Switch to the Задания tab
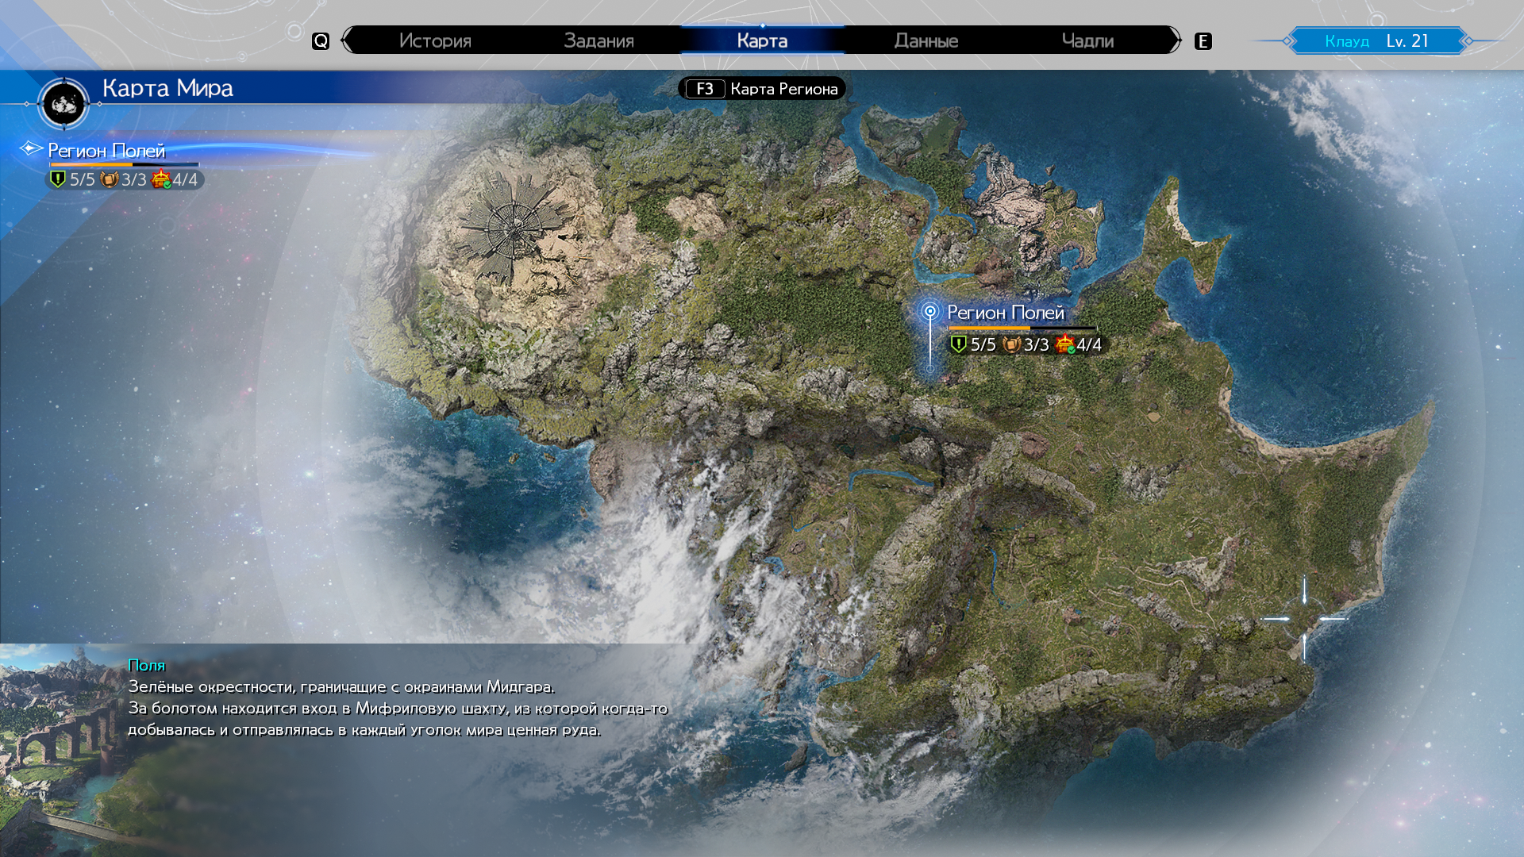This screenshot has width=1524, height=857. (598, 40)
